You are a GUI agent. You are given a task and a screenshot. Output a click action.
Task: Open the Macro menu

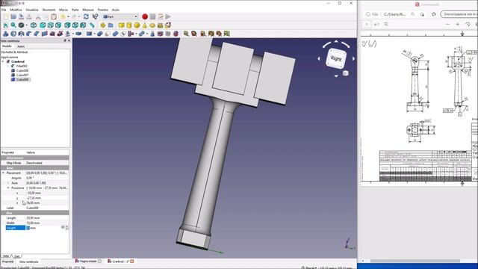pyautogui.click(x=63, y=10)
